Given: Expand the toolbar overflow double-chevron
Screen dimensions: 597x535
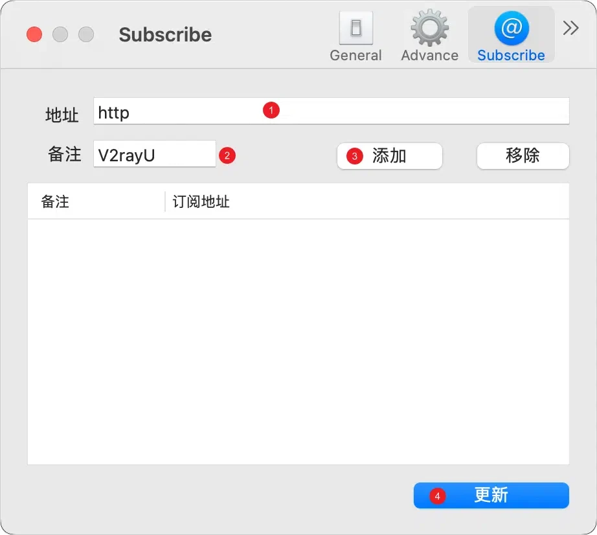Looking at the screenshot, I should (x=570, y=28).
